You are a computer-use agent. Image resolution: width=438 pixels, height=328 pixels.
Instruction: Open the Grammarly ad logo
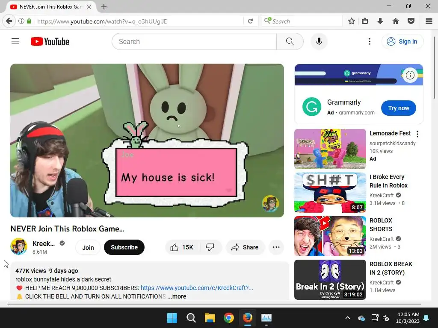click(312, 106)
